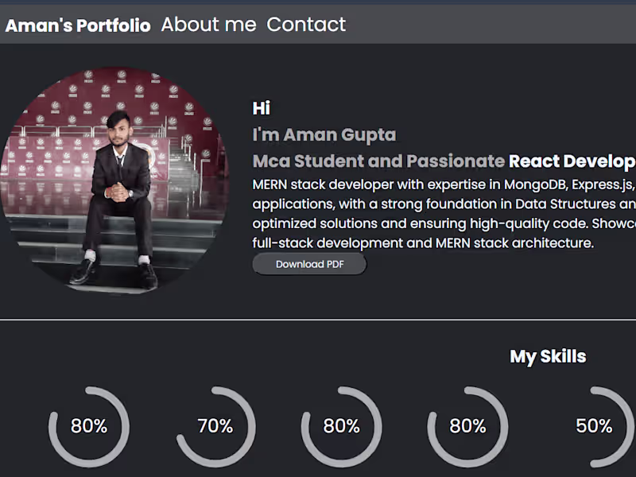Image resolution: width=636 pixels, height=477 pixels.
Task: Click the Hi greeting heading
Action: [262, 108]
